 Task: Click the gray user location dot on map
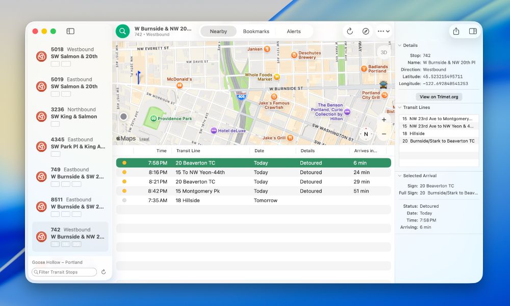pyautogui.click(x=123, y=116)
